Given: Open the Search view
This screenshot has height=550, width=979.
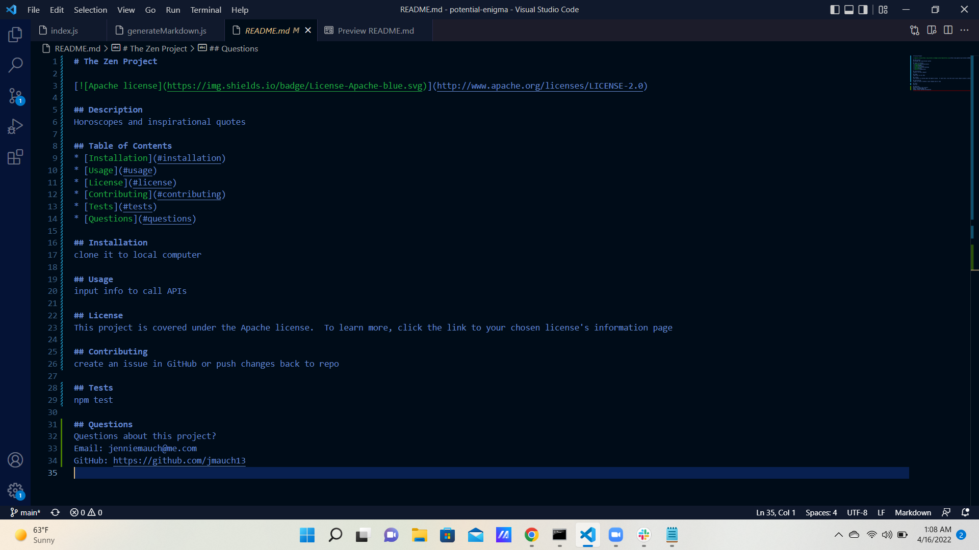Looking at the screenshot, I should click(16, 65).
